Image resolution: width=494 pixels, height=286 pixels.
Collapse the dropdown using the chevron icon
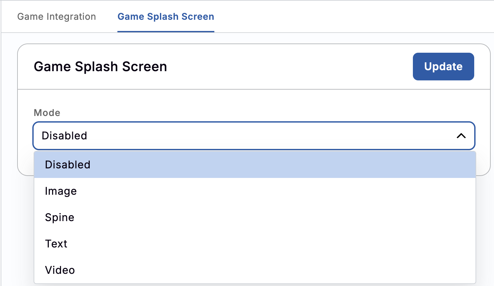point(461,136)
